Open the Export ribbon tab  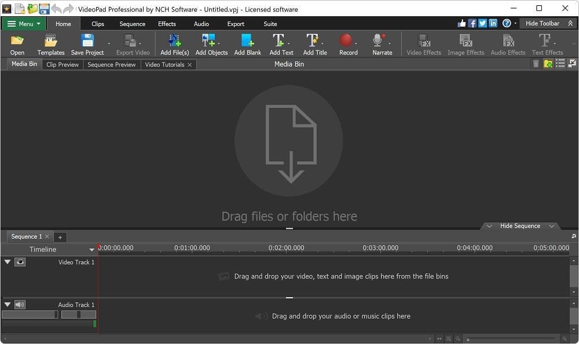(236, 24)
